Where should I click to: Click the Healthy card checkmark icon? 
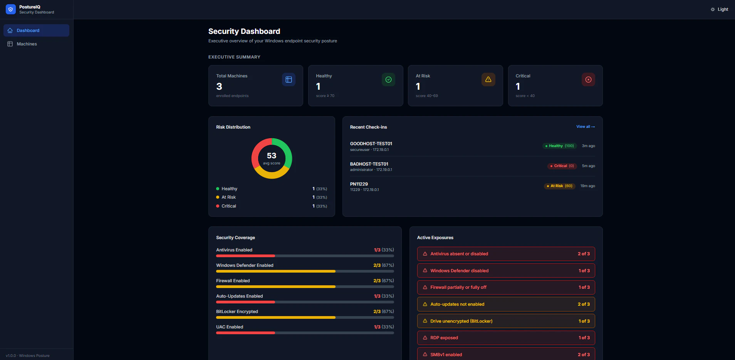[x=388, y=80]
